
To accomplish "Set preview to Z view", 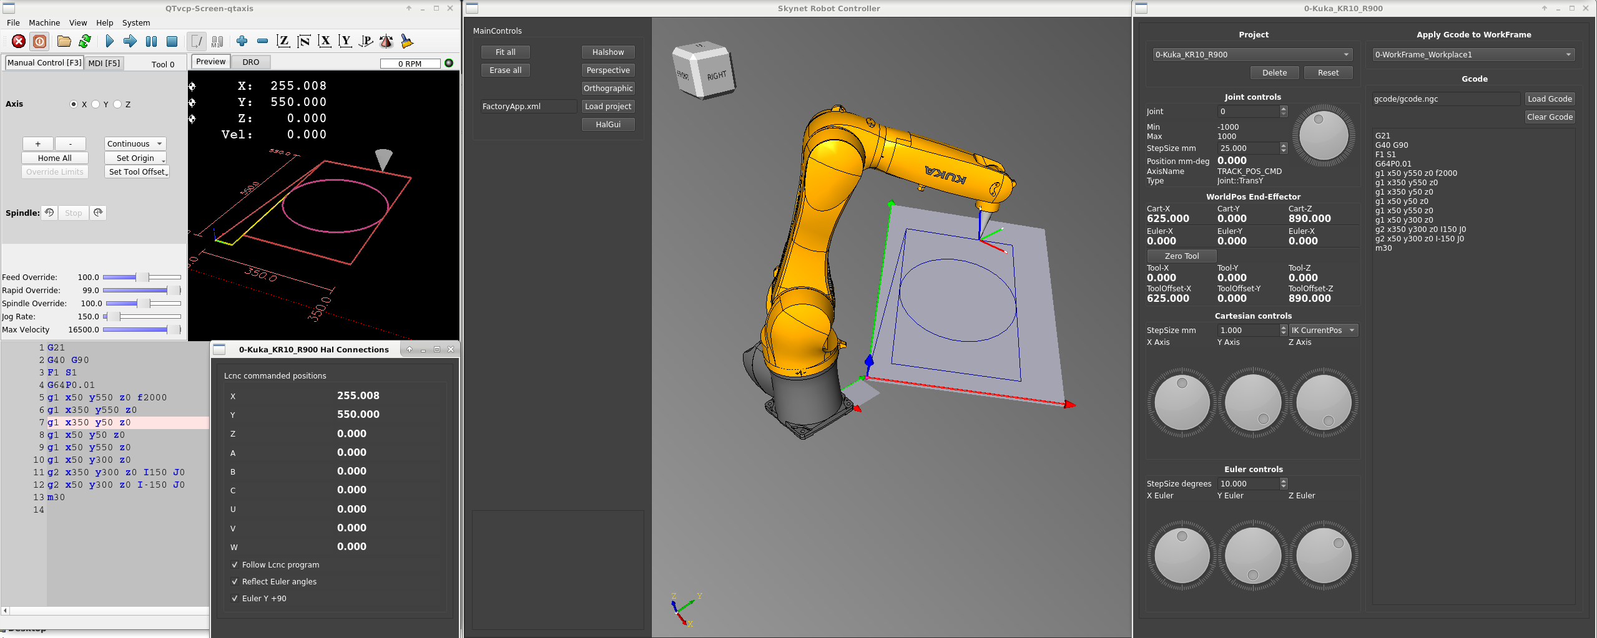I will pyautogui.click(x=283, y=41).
